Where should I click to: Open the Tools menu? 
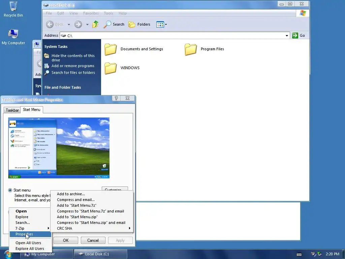point(108,13)
